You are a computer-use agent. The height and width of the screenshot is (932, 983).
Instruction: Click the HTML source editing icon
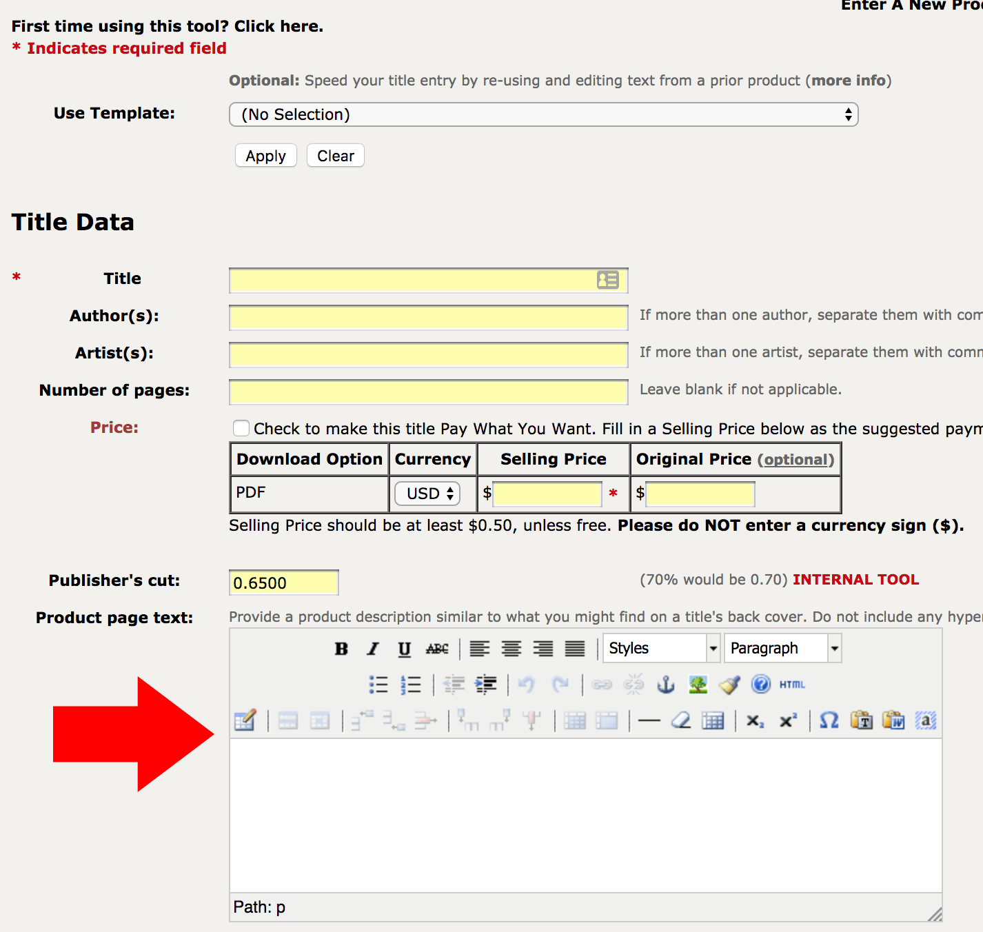(792, 684)
